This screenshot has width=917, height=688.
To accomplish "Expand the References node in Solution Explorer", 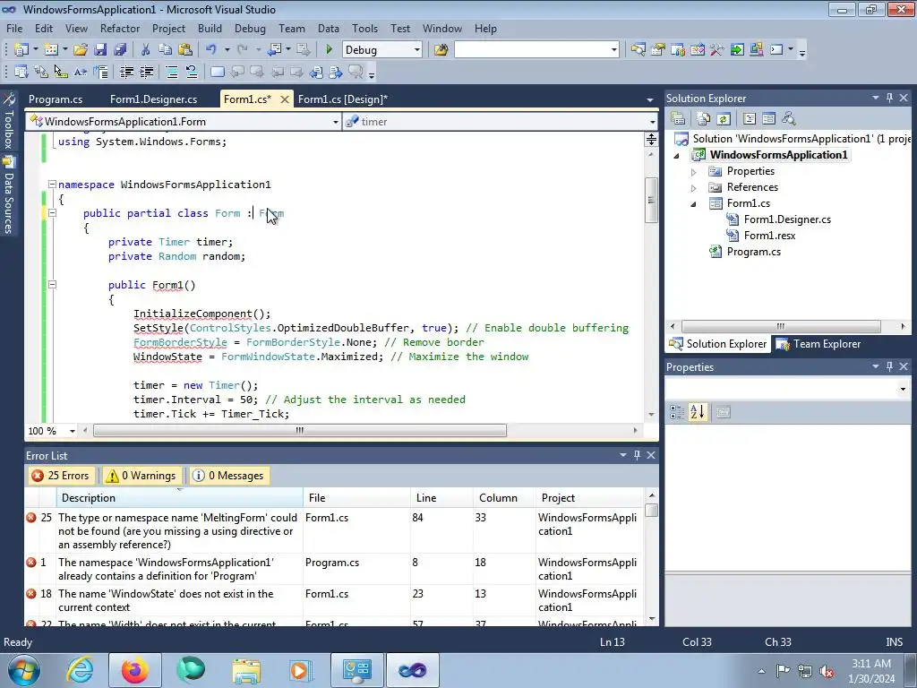I will pos(694,188).
